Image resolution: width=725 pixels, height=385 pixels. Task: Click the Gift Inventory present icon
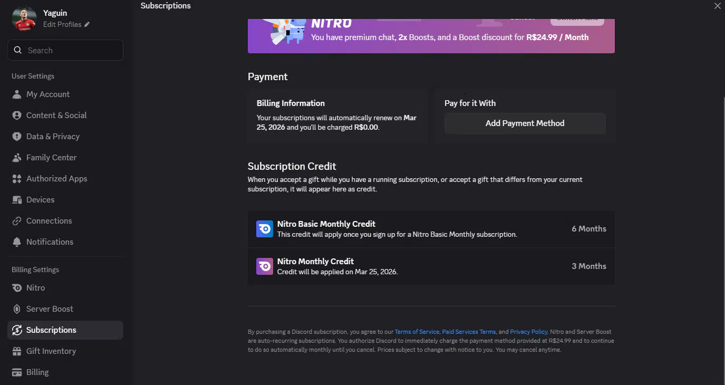17,351
